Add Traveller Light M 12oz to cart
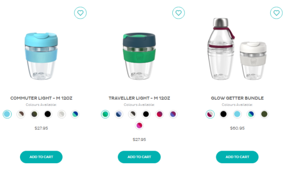Image resolution: width=286 pixels, height=169 pixels. [139, 157]
